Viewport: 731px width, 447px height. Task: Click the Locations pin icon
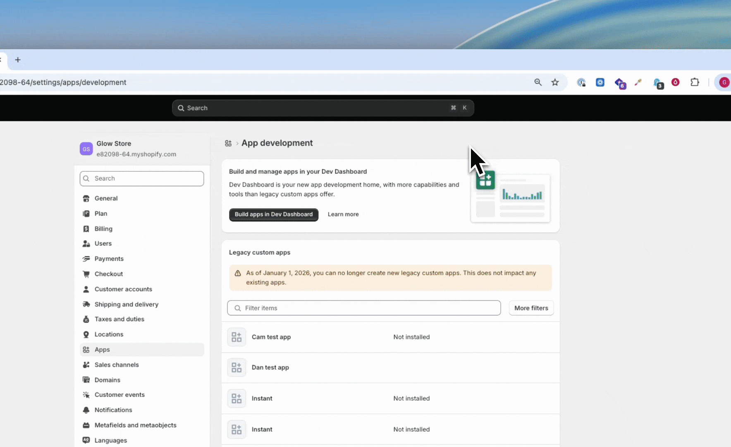[x=86, y=334]
